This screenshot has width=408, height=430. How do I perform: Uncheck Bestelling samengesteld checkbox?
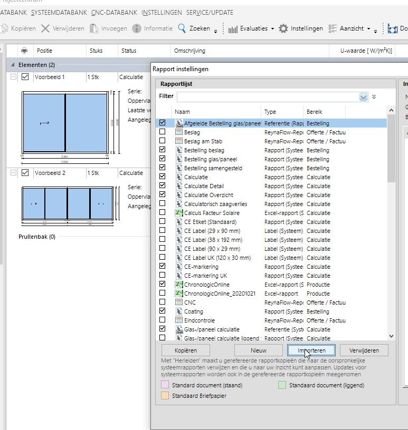coord(163,167)
